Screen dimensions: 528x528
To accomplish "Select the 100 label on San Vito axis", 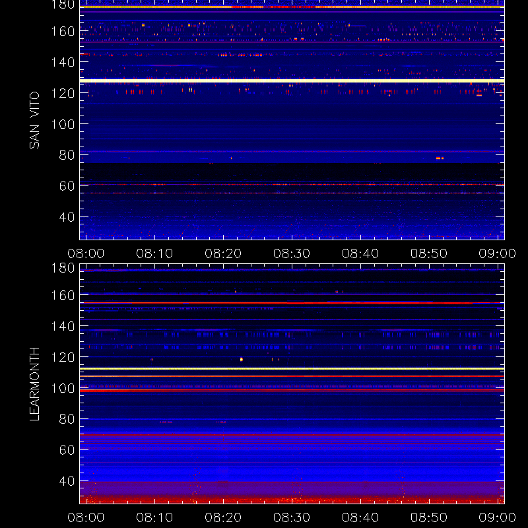I will coord(63,124).
